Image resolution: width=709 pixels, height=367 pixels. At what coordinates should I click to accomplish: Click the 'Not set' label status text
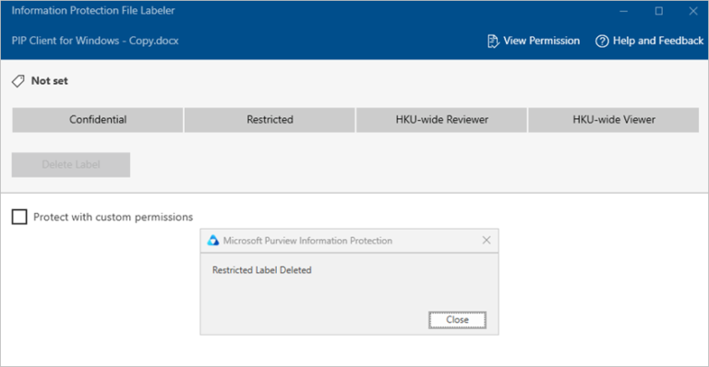point(49,81)
